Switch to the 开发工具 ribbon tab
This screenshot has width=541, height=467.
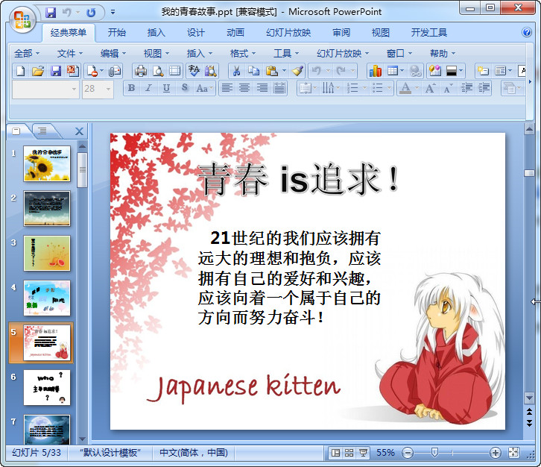(x=429, y=33)
